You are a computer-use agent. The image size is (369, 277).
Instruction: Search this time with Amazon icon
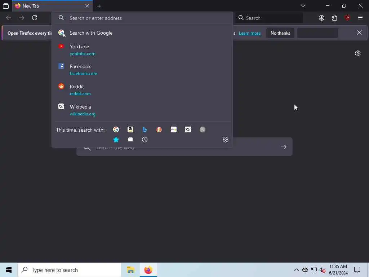tap(130, 129)
